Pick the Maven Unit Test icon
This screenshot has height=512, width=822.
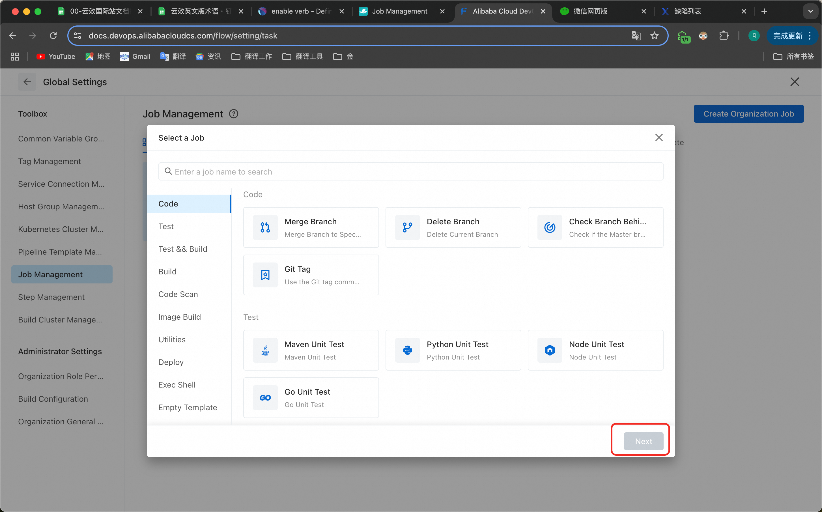coord(265,350)
